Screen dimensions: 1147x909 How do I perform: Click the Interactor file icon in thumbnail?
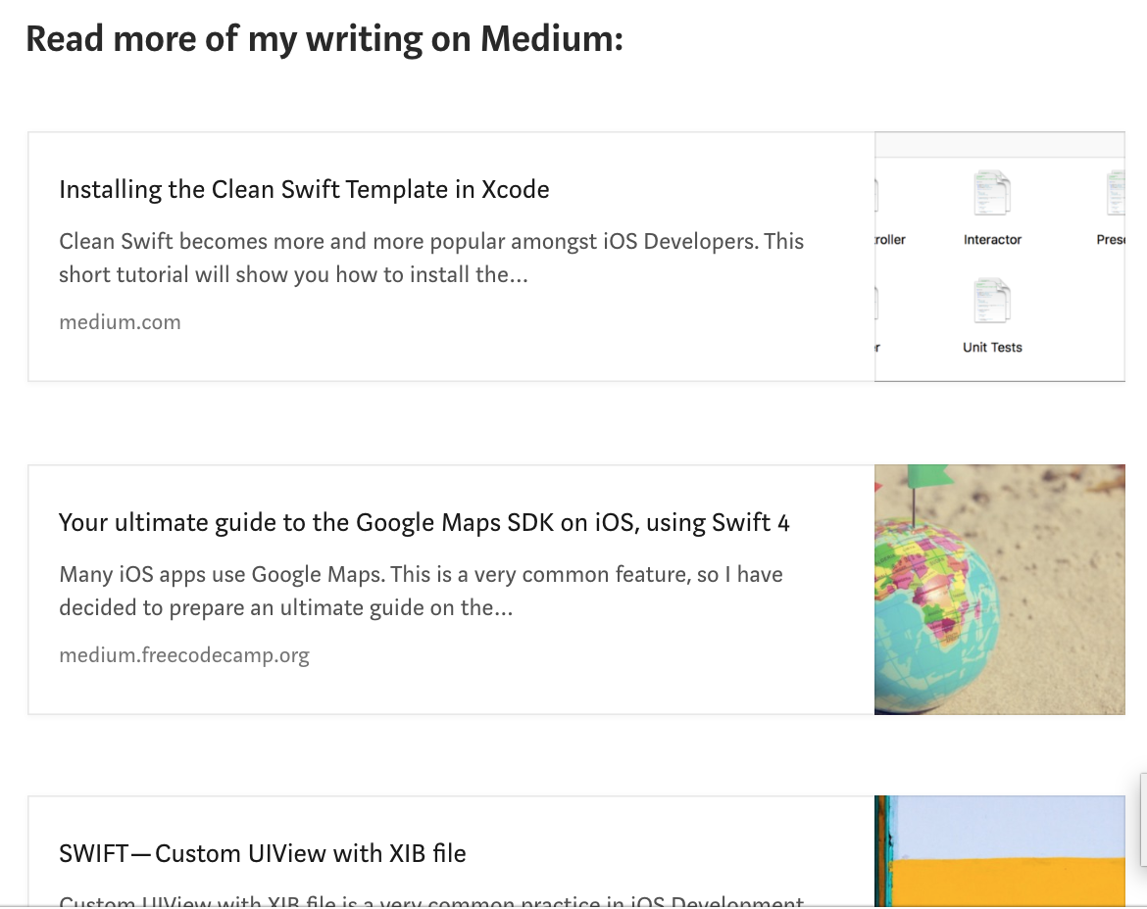coord(992,194)
